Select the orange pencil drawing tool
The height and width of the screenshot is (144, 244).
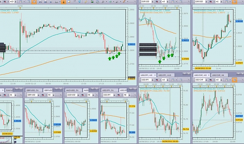pyautogui.click(x=124, y=2)
